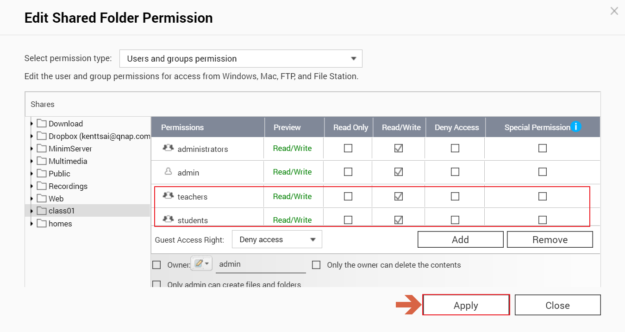Select the Recordings shared folder
This screenshot has width=625, height=332.
pyautogui.click(x=68, y=186)
